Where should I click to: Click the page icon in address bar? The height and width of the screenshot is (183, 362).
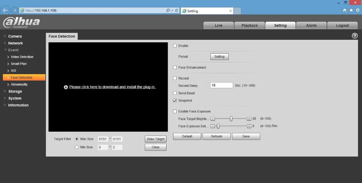[22, 10]
